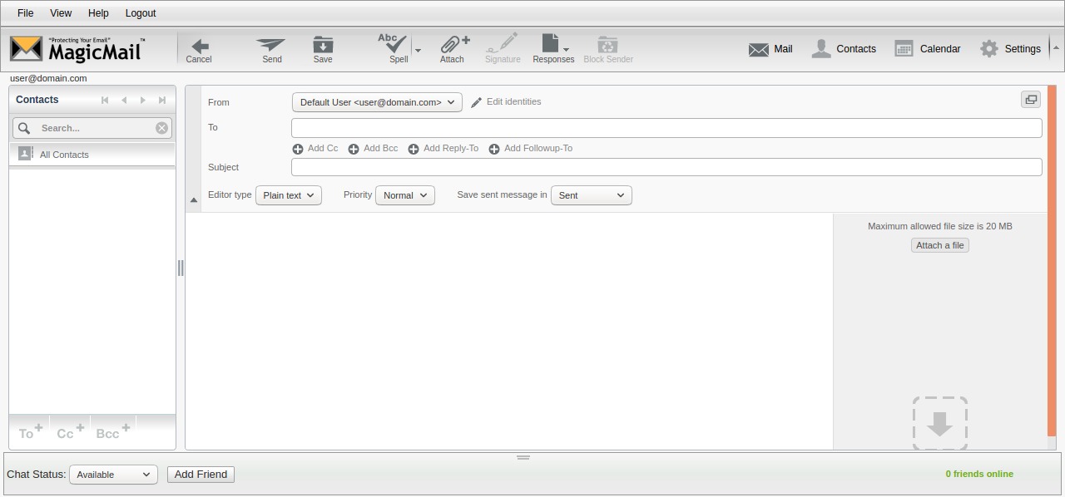Open the Chat Status dropdown
1065x497 pixels.
tap(112, 475)
